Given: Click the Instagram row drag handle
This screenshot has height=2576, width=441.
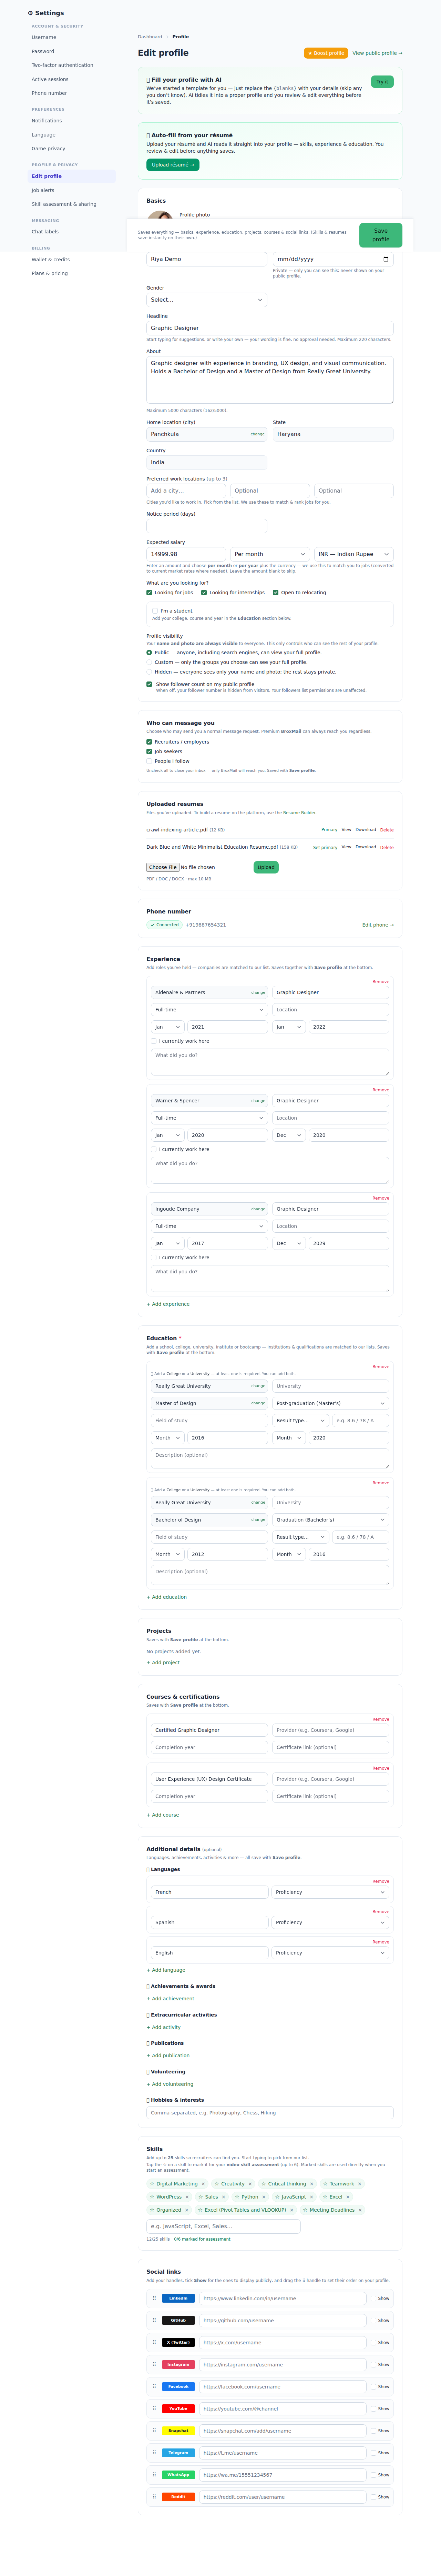Looking at the screenshot, I should (154, 2364).
